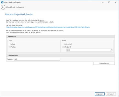The width and height of the screenshot is (119, 97).
Task: Proceed with the Volgende button
Action: 100,94
